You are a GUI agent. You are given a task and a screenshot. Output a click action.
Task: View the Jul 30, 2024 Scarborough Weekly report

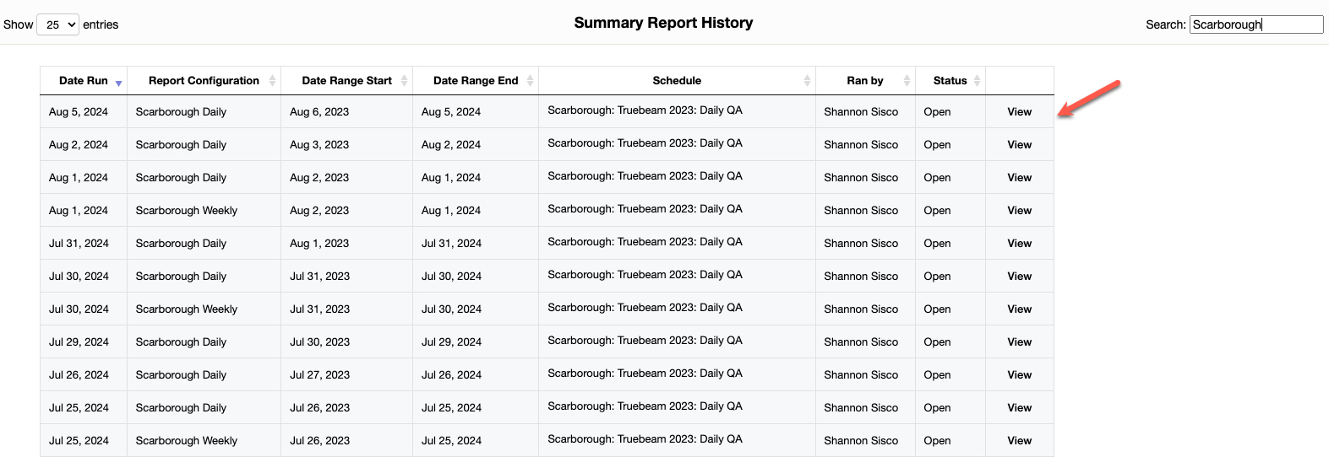tap(1019, 309)
